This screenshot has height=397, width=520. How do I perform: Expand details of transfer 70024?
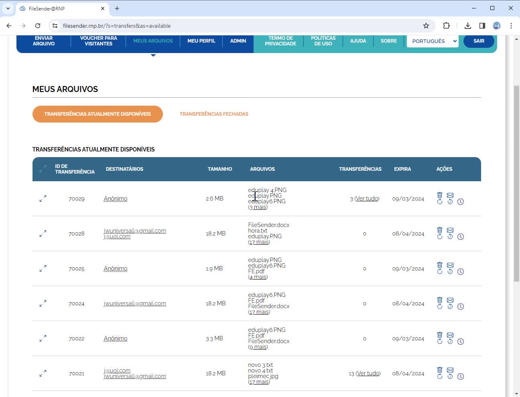tap(43, 303)
